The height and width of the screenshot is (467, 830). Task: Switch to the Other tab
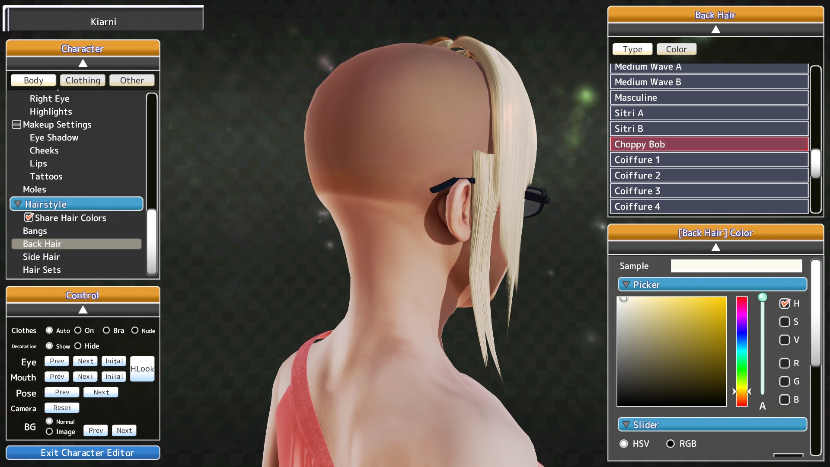click(x=132, y=80)
